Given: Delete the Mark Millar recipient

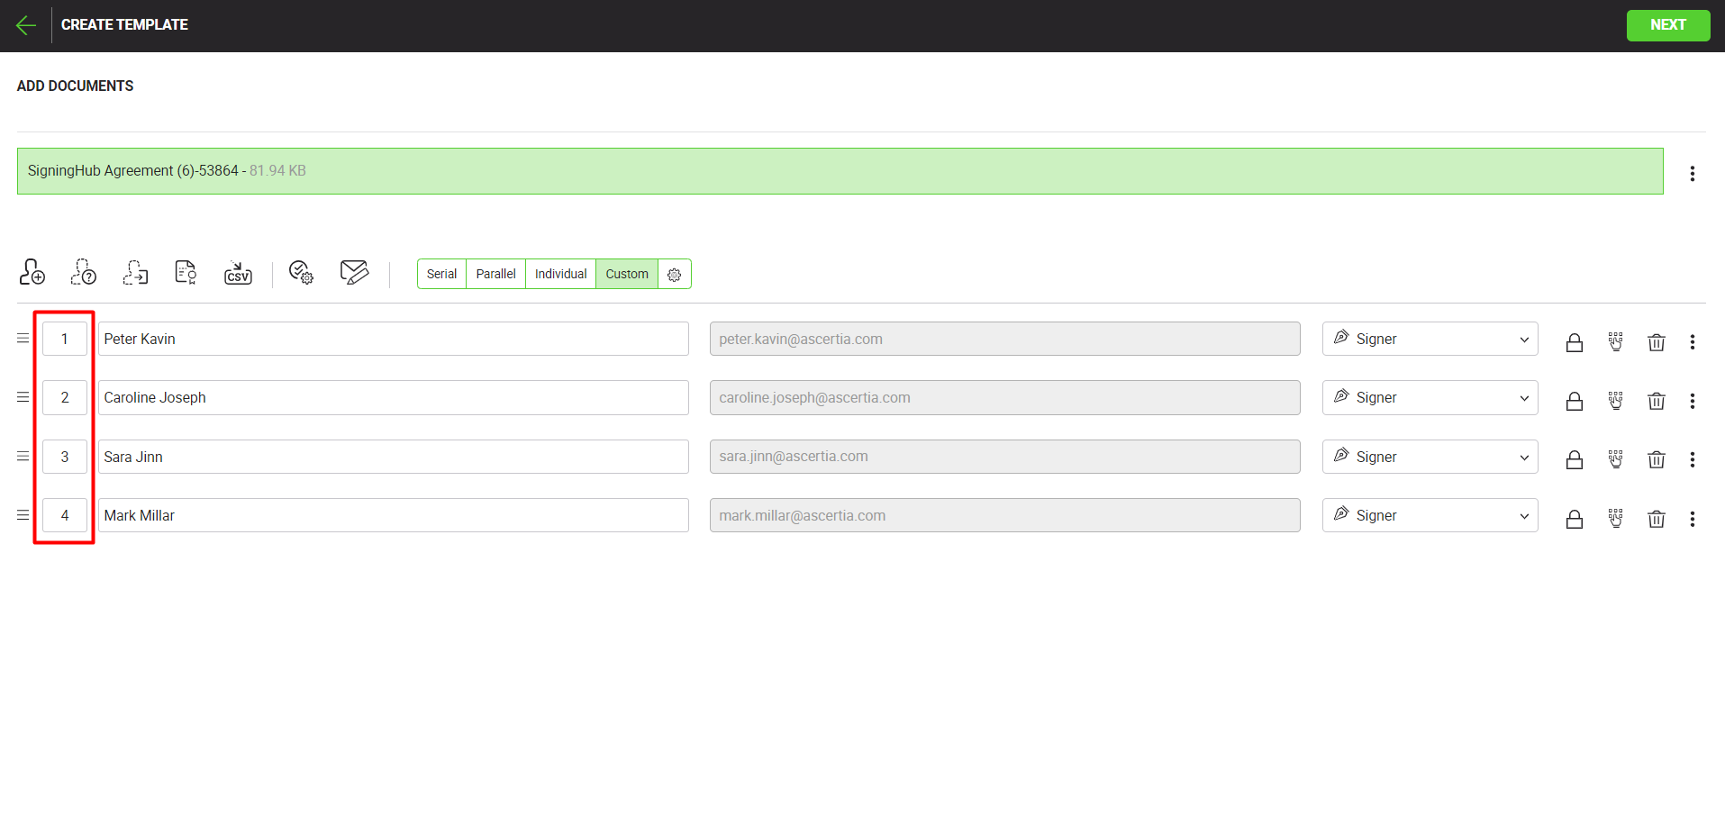Looking at the screenshot, I should click(1656, 519).
